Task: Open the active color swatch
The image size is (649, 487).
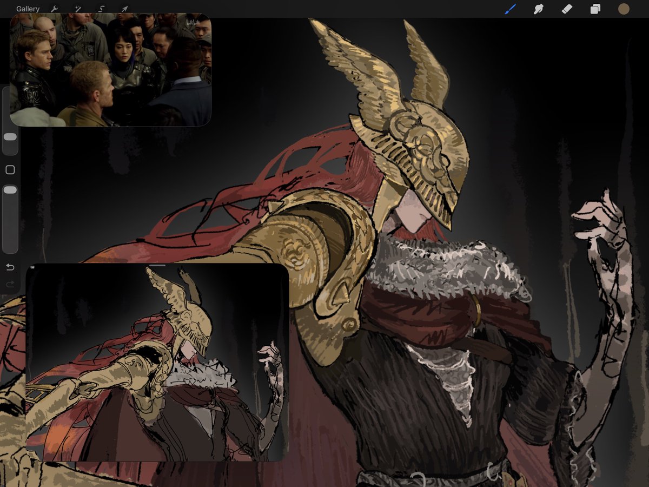Action: [624, 9]
